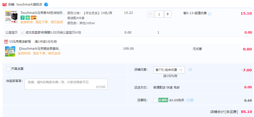Click the Tmall logo icon beside store name

coord(5,5)
